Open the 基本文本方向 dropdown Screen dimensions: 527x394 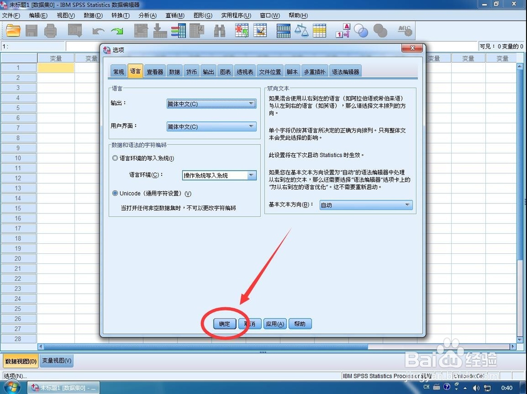click(366, 205)
